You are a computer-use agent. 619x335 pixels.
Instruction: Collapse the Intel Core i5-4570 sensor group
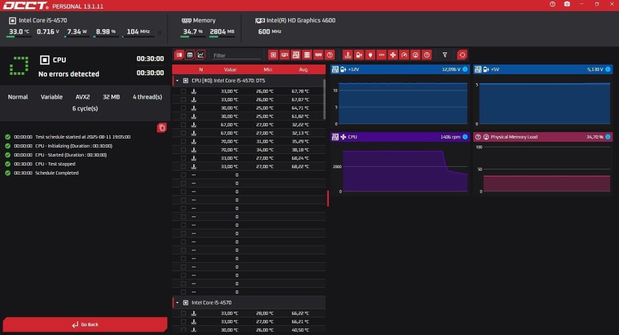[x=177, y=302]
